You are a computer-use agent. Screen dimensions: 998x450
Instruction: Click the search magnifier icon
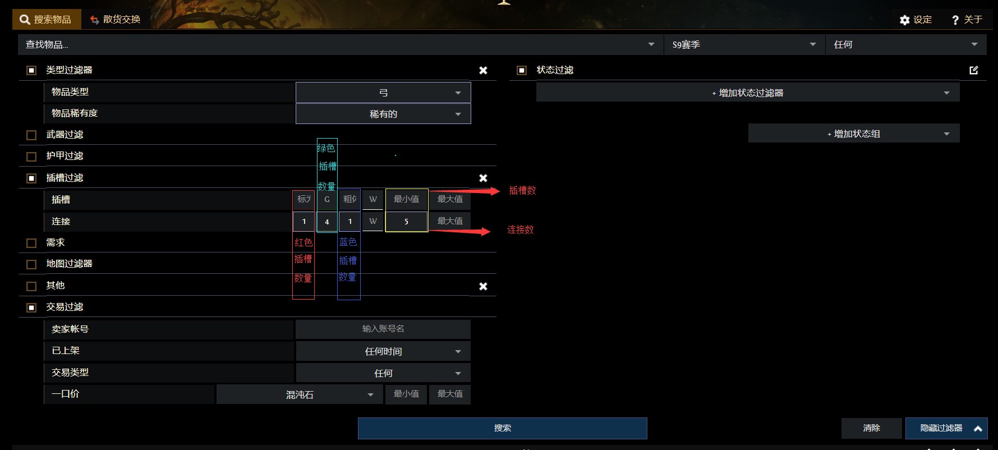[x=25, y=20]
